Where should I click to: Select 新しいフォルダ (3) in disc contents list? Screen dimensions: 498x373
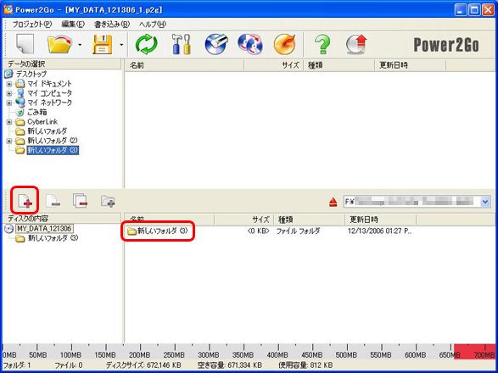(158, 231)
